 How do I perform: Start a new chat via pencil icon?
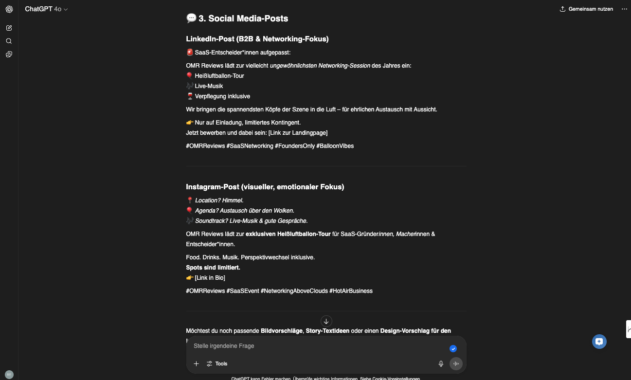coord(9,28)
